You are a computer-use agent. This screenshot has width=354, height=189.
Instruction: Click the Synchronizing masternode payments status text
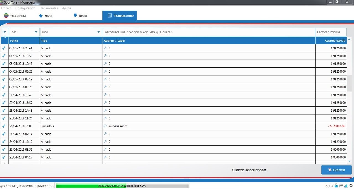[27, 186]
